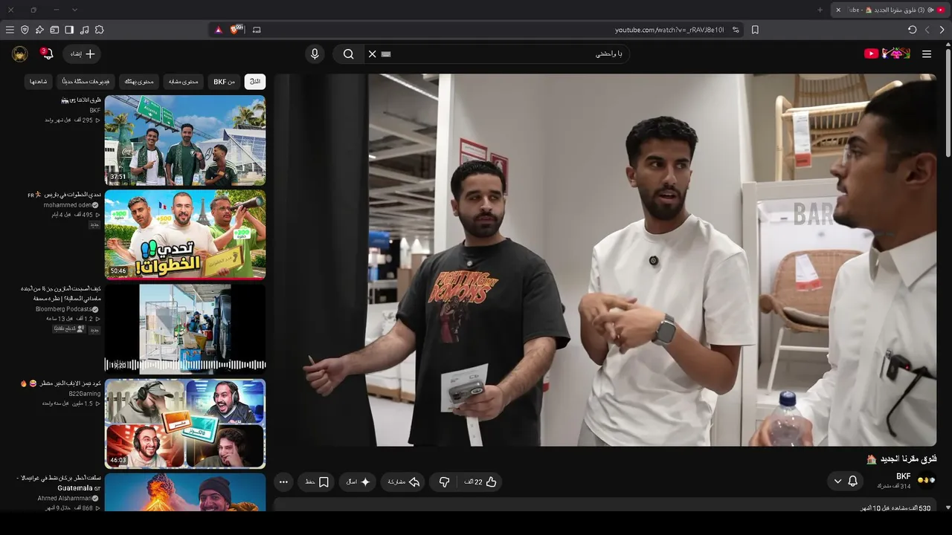This screenshot has height=535, width=952.
Task: Open the Brave wallet toolbar icon
Action: click(54, 30)
